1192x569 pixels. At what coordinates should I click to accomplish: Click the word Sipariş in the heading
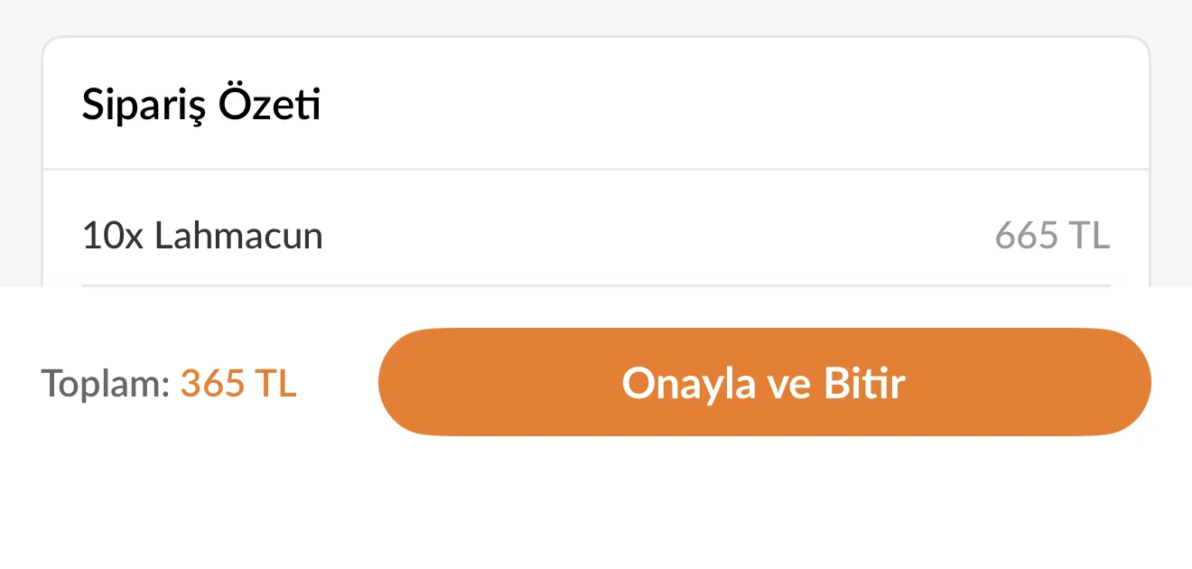[144, 106]
